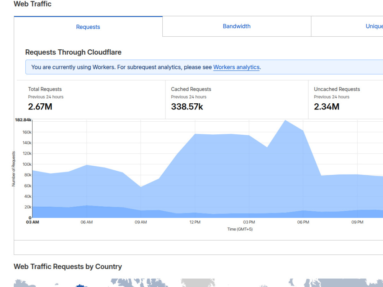The height and width of the screenshot is (287, 383).
Task: Open the Bandwidth tab
Action: [237, 26]
